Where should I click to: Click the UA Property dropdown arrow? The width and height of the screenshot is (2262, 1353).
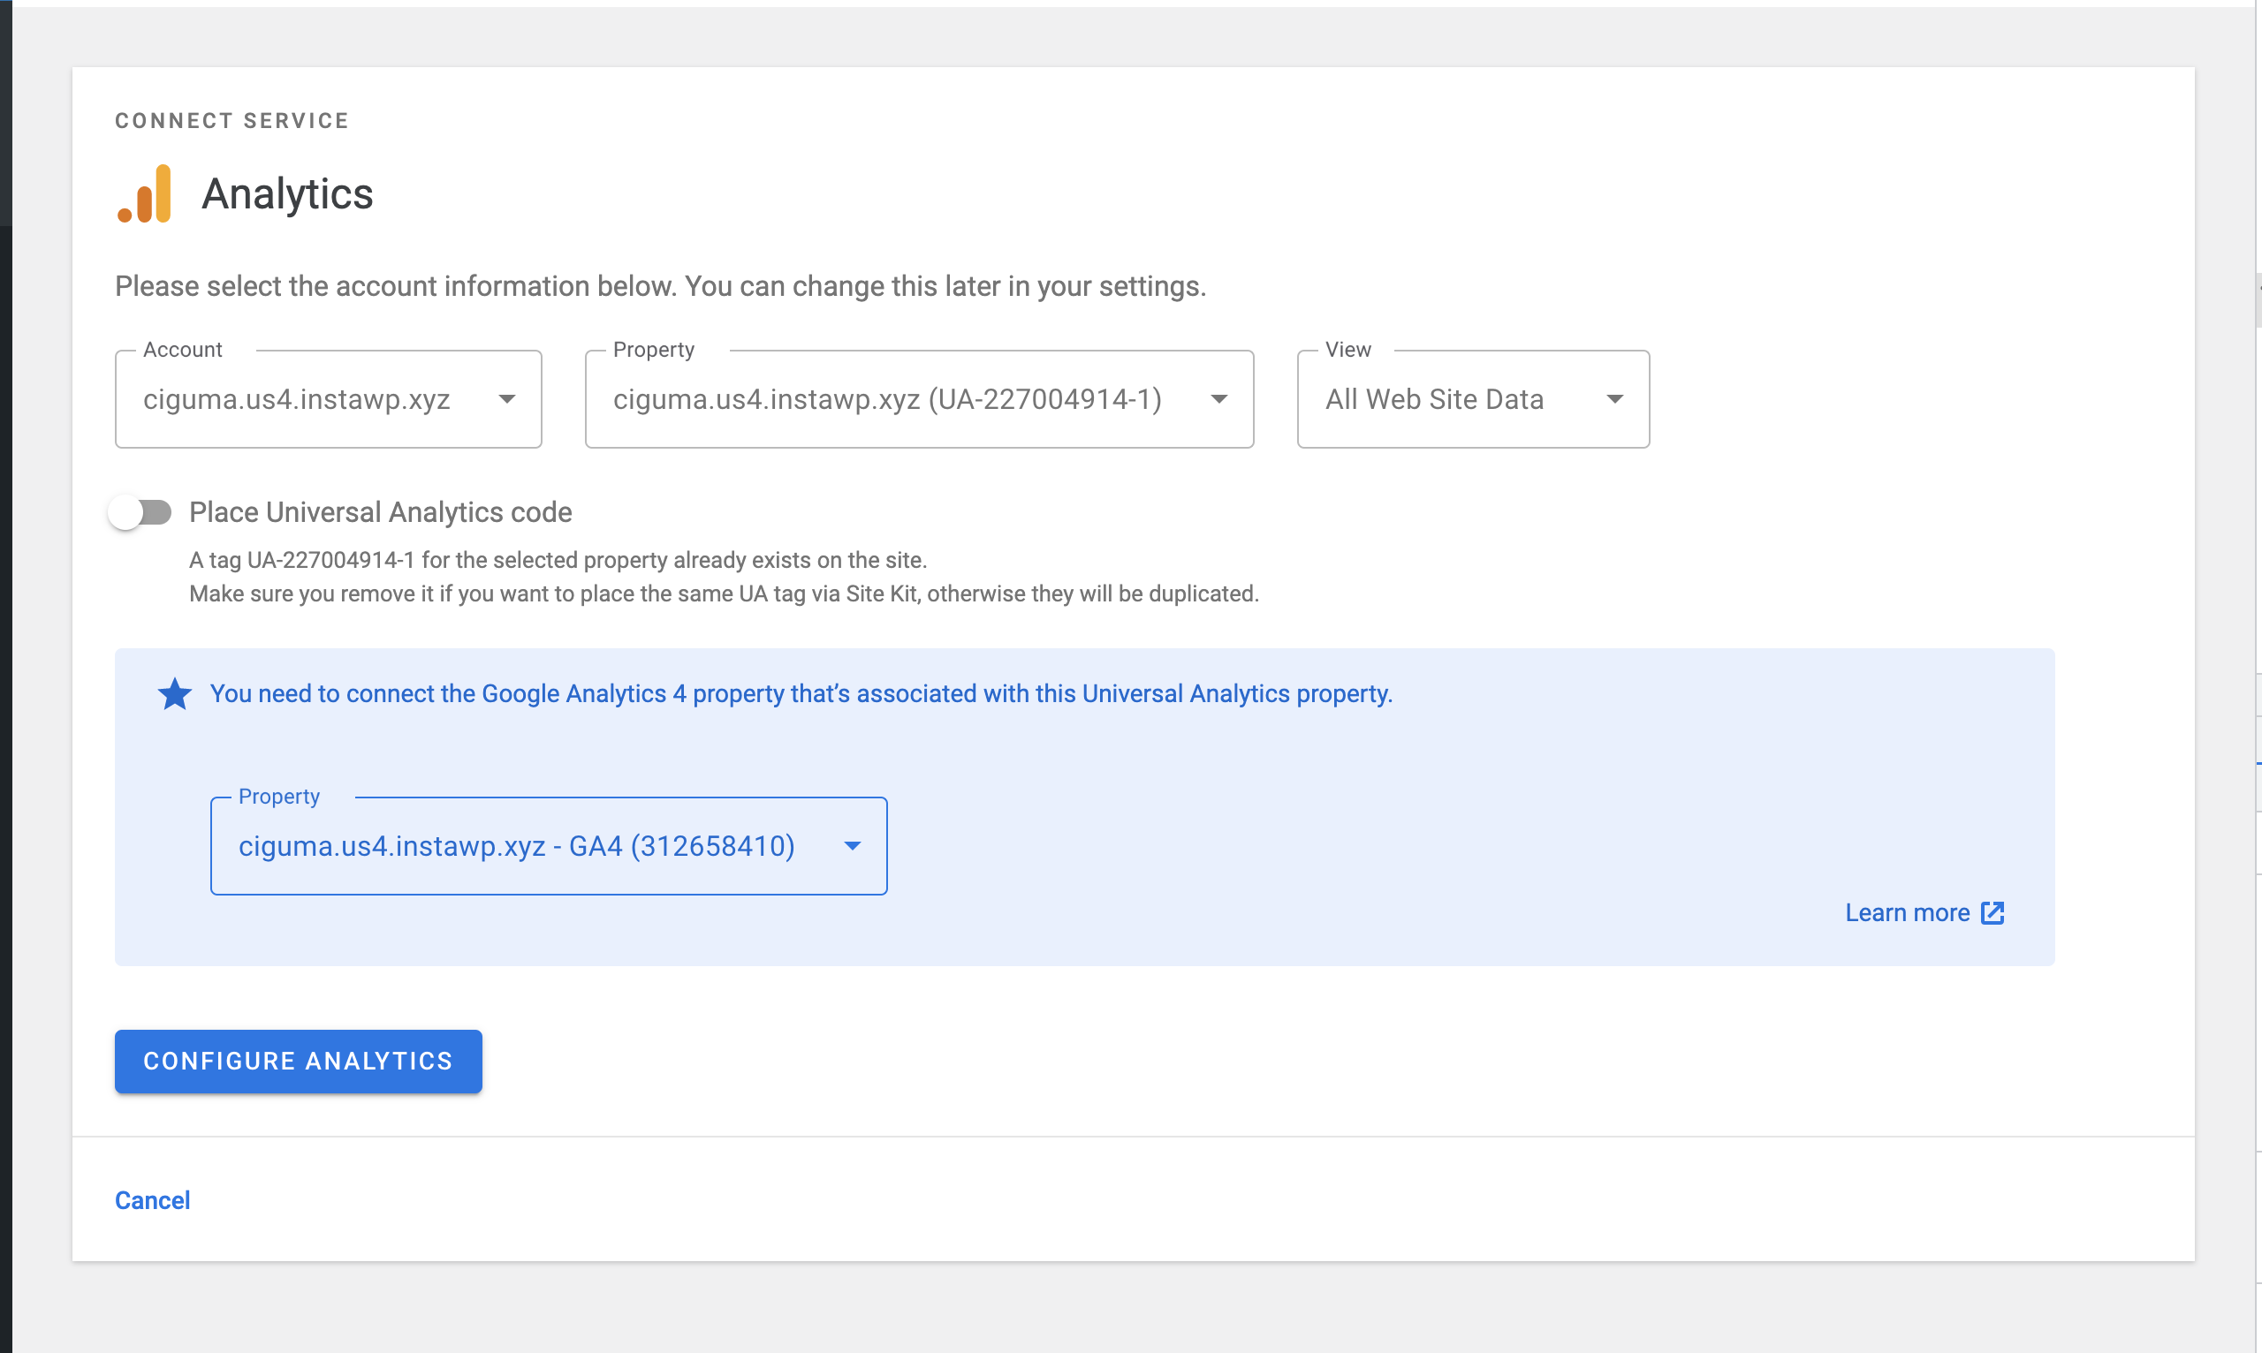click(x=1218, y=399)
